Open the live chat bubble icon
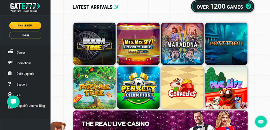Screen dimensions: 270x130 tap(13, 102)
